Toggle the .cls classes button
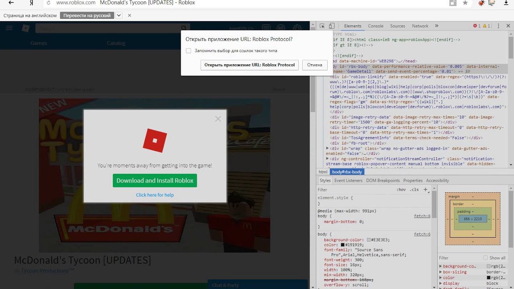 click(x=414, y=190)
